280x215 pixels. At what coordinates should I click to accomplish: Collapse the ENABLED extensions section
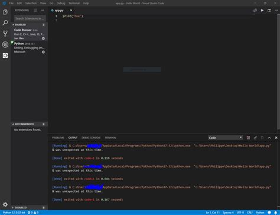[29, 25]
